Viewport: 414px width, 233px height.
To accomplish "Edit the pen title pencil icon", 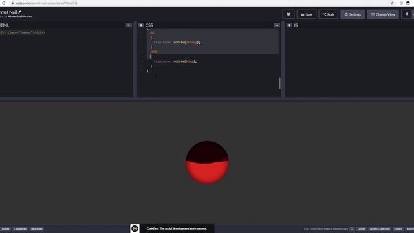I will coord(19,12).
